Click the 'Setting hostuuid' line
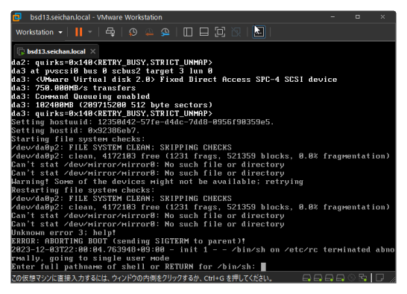 point(142,122)
